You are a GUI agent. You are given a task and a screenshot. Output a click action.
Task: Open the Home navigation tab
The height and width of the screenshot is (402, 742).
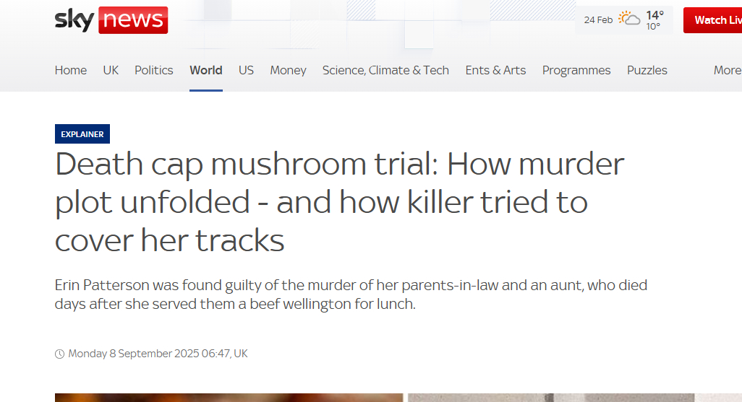[71, 70]
